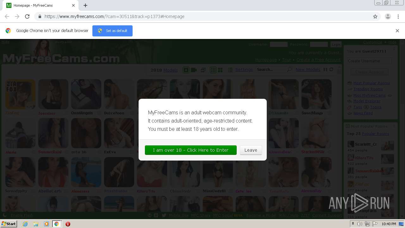This screenshot has width=405, height=228.
Task: Open the MFC Social link
Action: [x=223, y=215]
